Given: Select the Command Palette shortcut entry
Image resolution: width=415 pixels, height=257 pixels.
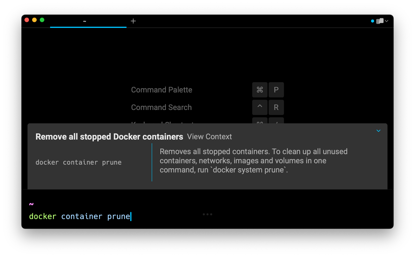Looking at the screenshot, I should click(162, 90).
